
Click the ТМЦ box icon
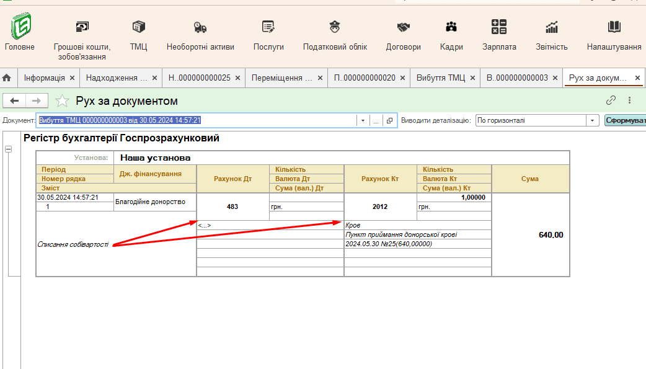[138, 27]
